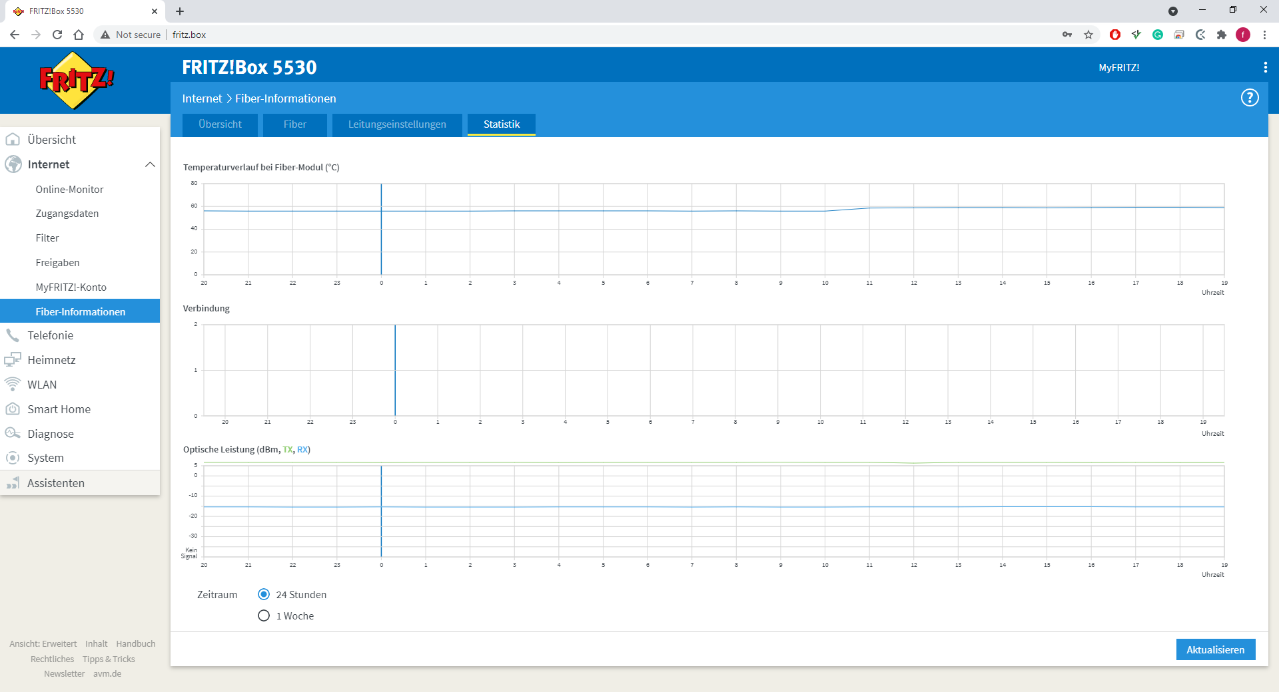Click the Übersicht home icon in sidebar
Viewport: 1279px width, 692px height.
13,140
